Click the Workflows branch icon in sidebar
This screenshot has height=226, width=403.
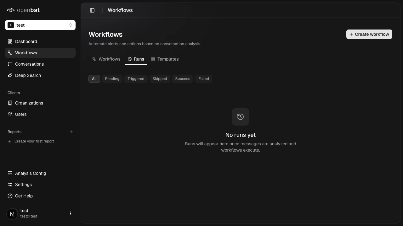point(10,53)
